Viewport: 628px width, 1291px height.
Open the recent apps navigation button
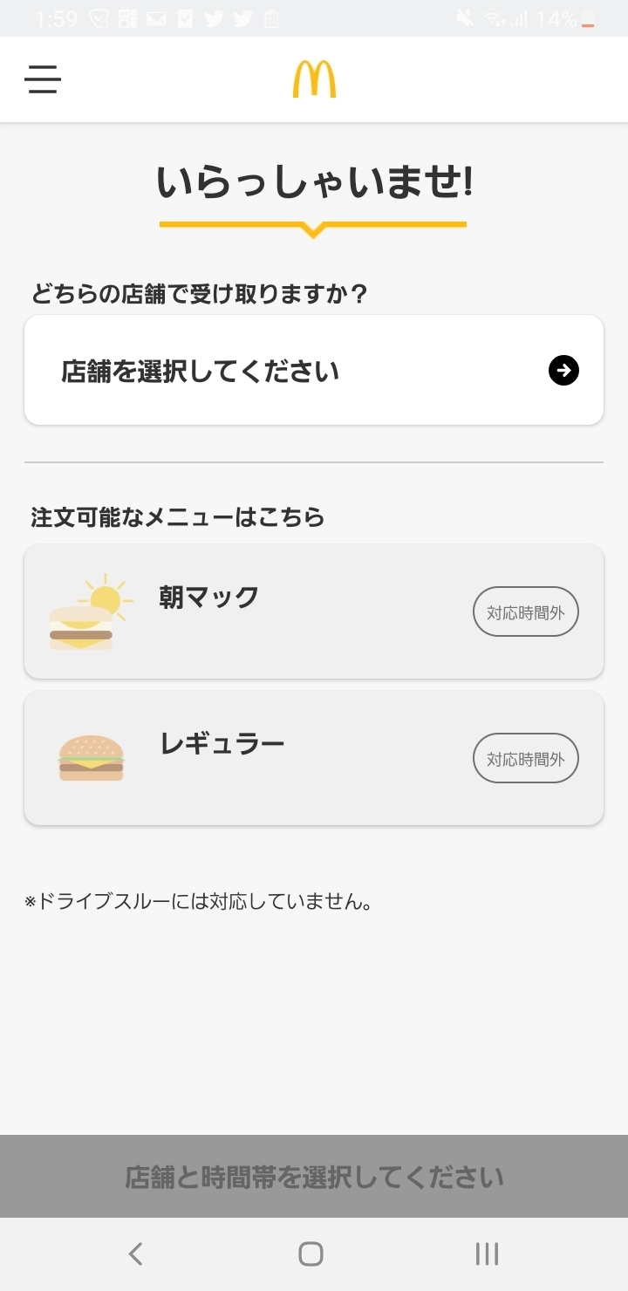point(487,1253)
